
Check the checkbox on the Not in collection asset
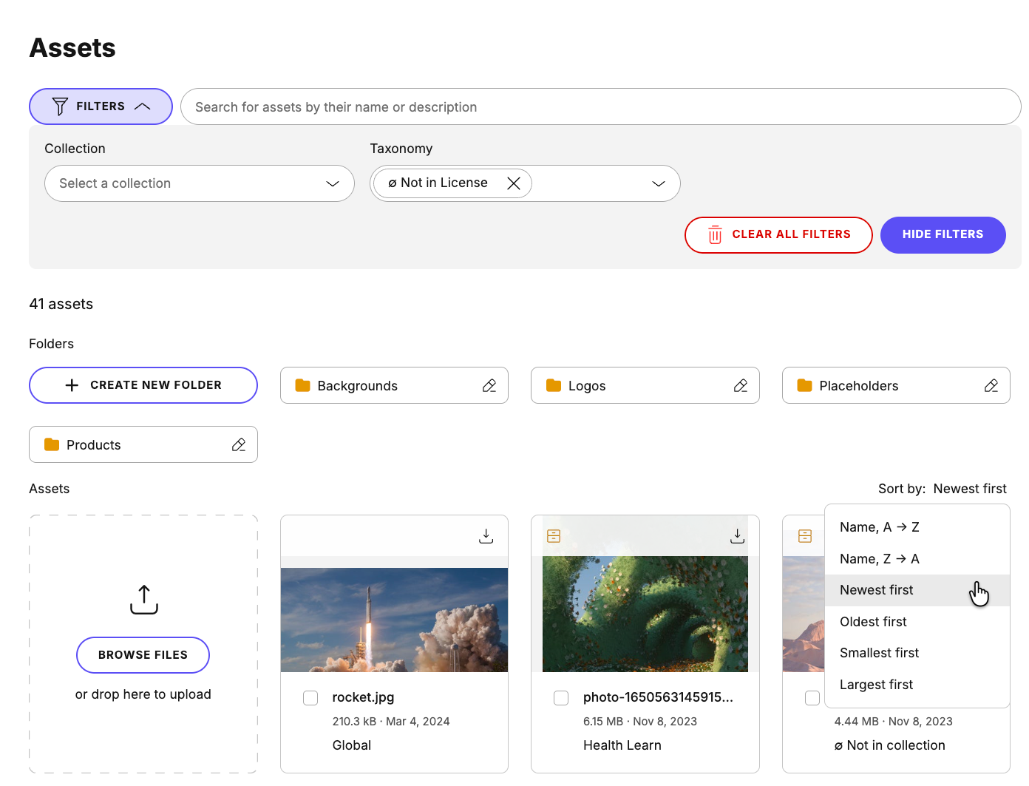(812, 697)
